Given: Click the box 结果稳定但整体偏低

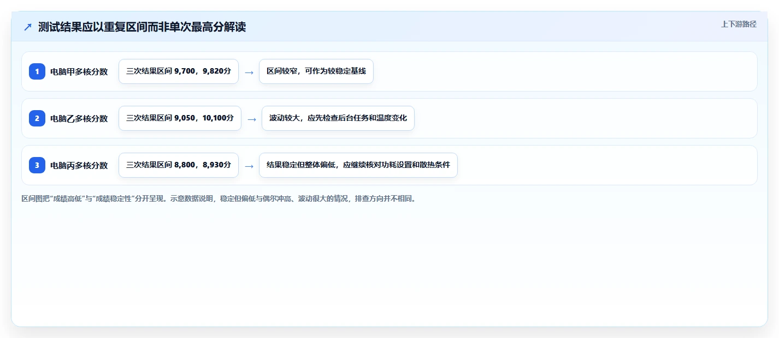Looking at the screenshot, I should (x=358, y=165).
